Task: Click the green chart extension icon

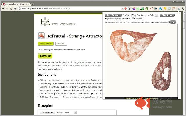Action: 138,9
